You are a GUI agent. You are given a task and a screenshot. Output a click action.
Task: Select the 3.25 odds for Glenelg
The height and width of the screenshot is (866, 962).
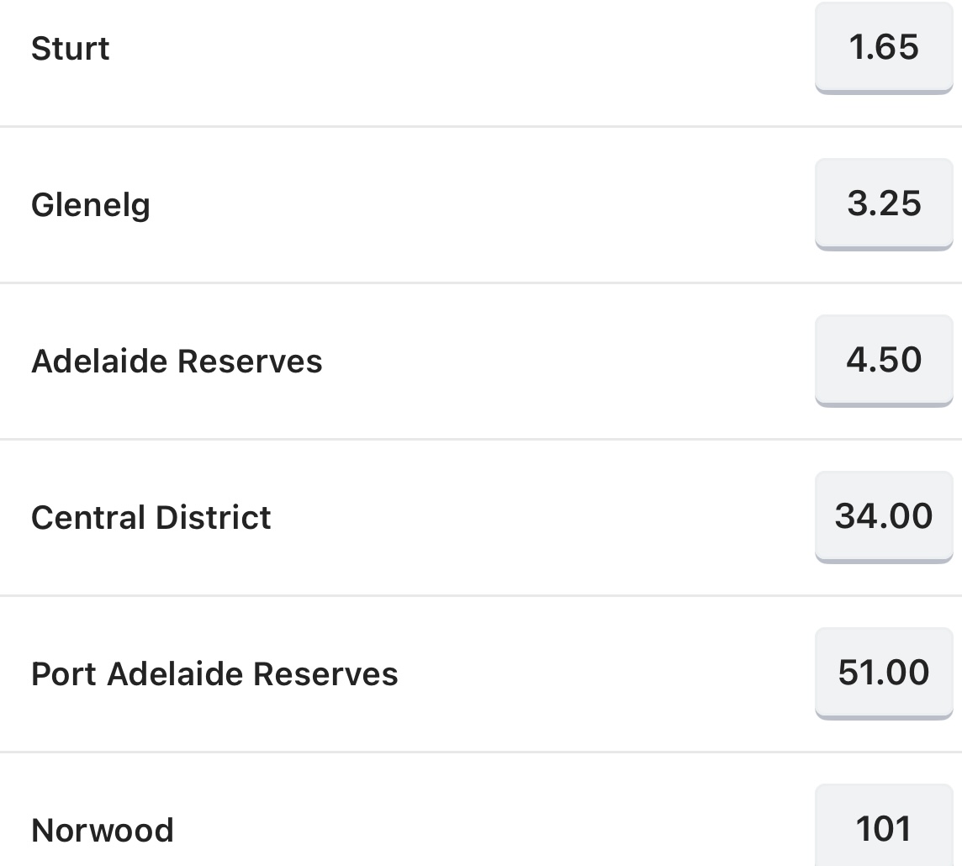(884, 203)
